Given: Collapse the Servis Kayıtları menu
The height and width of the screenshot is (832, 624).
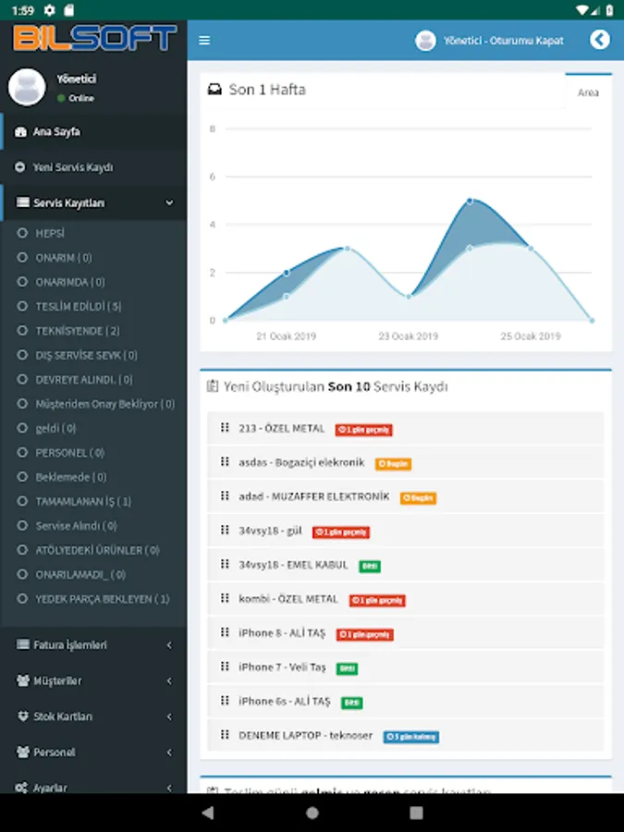Looking at the screenshot, I should [94, 202].
